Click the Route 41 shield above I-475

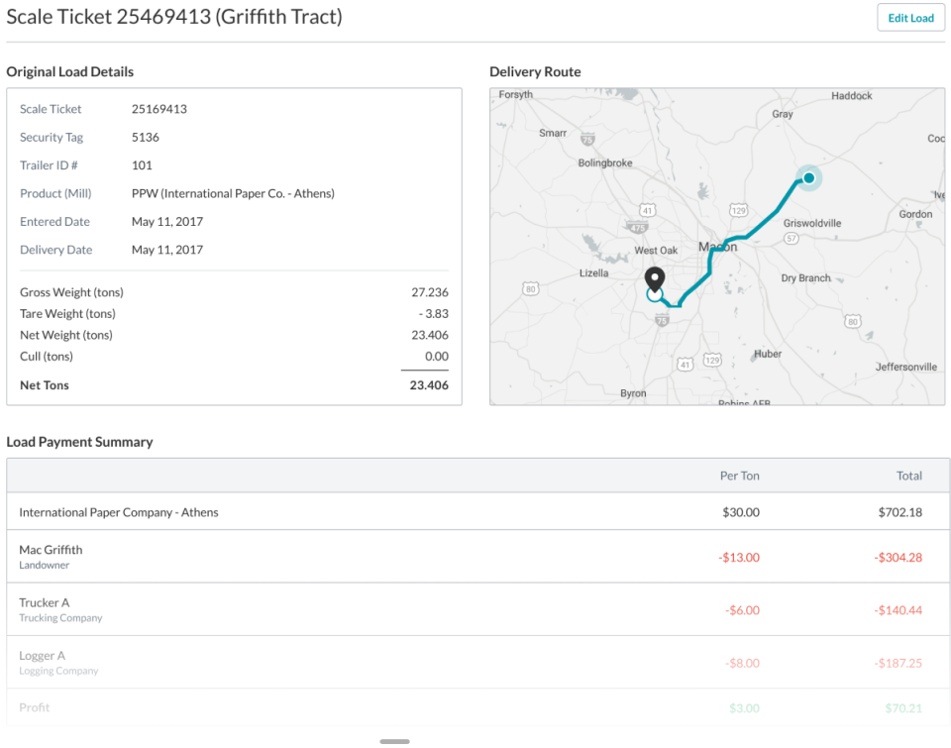point(647,211)
